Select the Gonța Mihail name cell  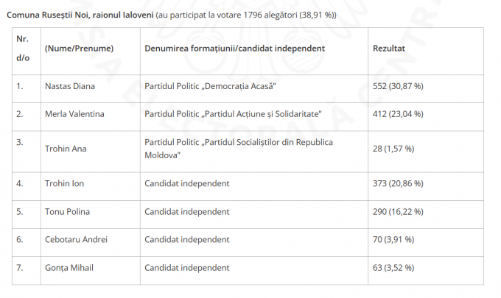pos(91,271)
